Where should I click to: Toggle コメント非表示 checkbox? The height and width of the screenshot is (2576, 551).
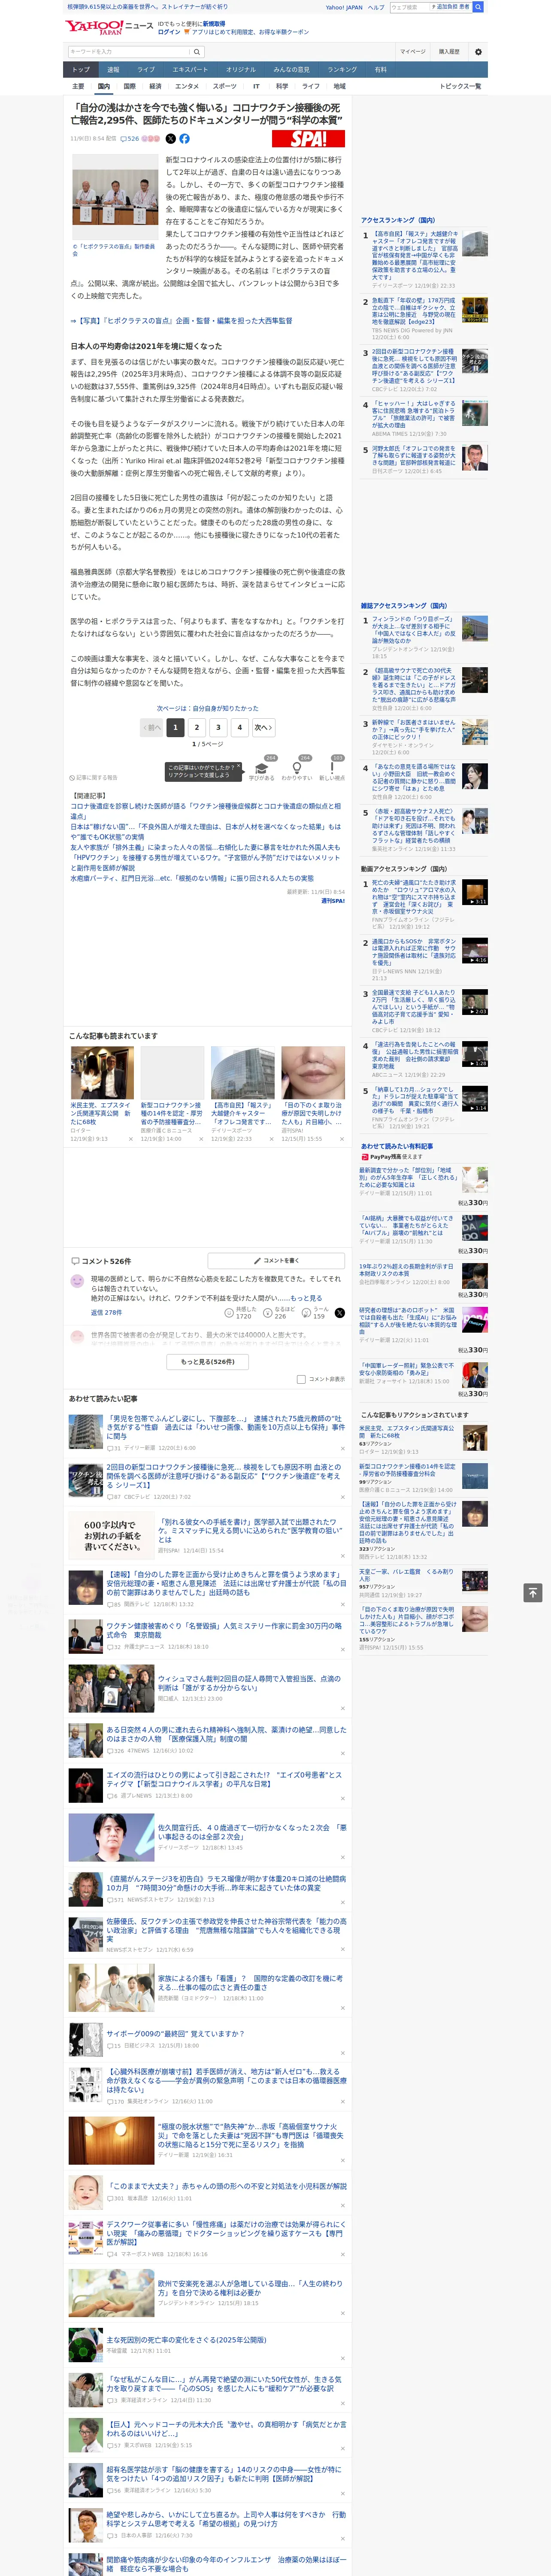301,1379
